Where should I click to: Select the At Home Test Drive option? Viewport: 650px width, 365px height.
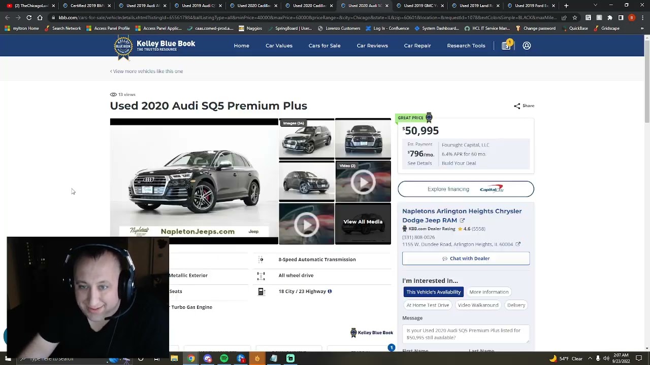tap(428, 305)
